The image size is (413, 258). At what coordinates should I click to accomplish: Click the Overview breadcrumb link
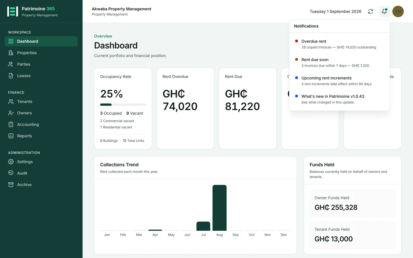103,36
